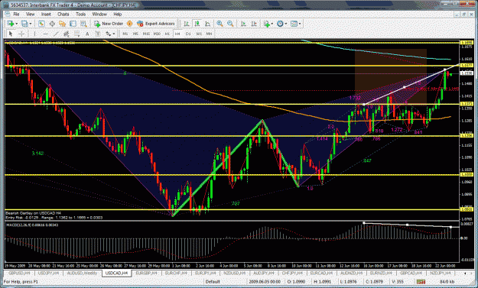The height and width of the screenshot is (288, 478).
Task: Expand the Indicators dropdown arrow
Action: point(272,24)
